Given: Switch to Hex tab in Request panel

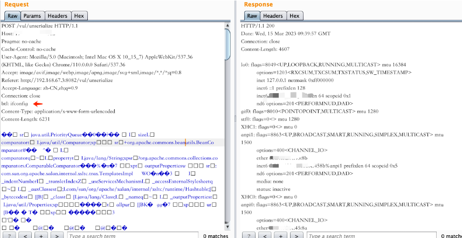Looking at the screenshot, I should point(79,16).
